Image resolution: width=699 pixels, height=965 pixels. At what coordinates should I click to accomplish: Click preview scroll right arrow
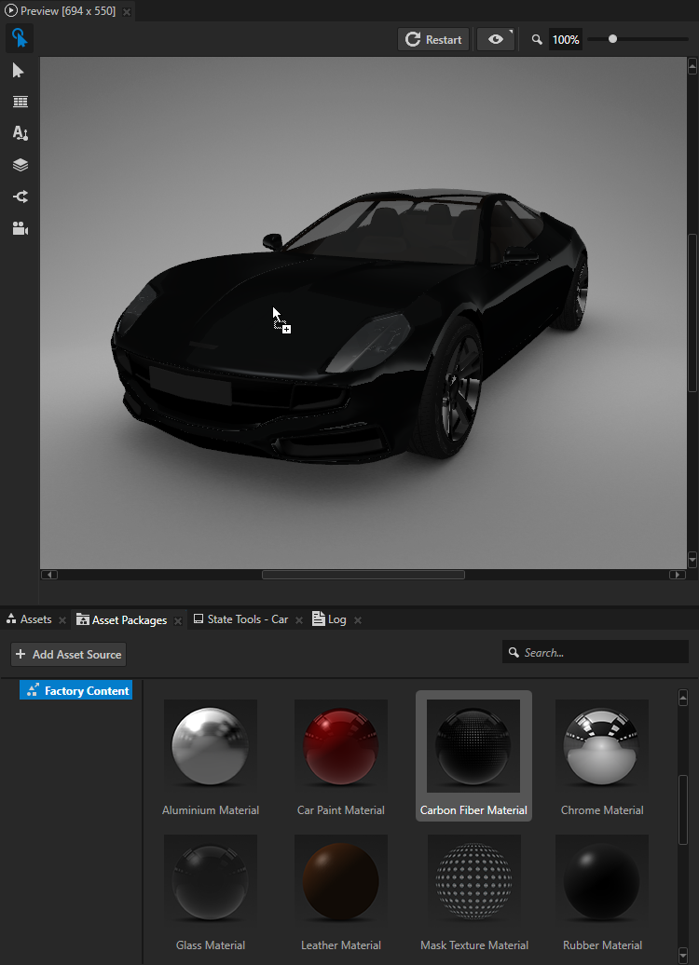(x=677, y=575)
